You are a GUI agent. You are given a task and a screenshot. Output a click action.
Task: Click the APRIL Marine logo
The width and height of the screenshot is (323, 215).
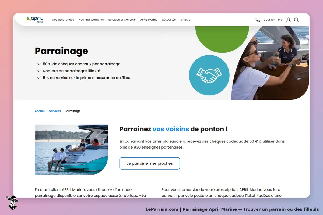(x=35, y=20)
